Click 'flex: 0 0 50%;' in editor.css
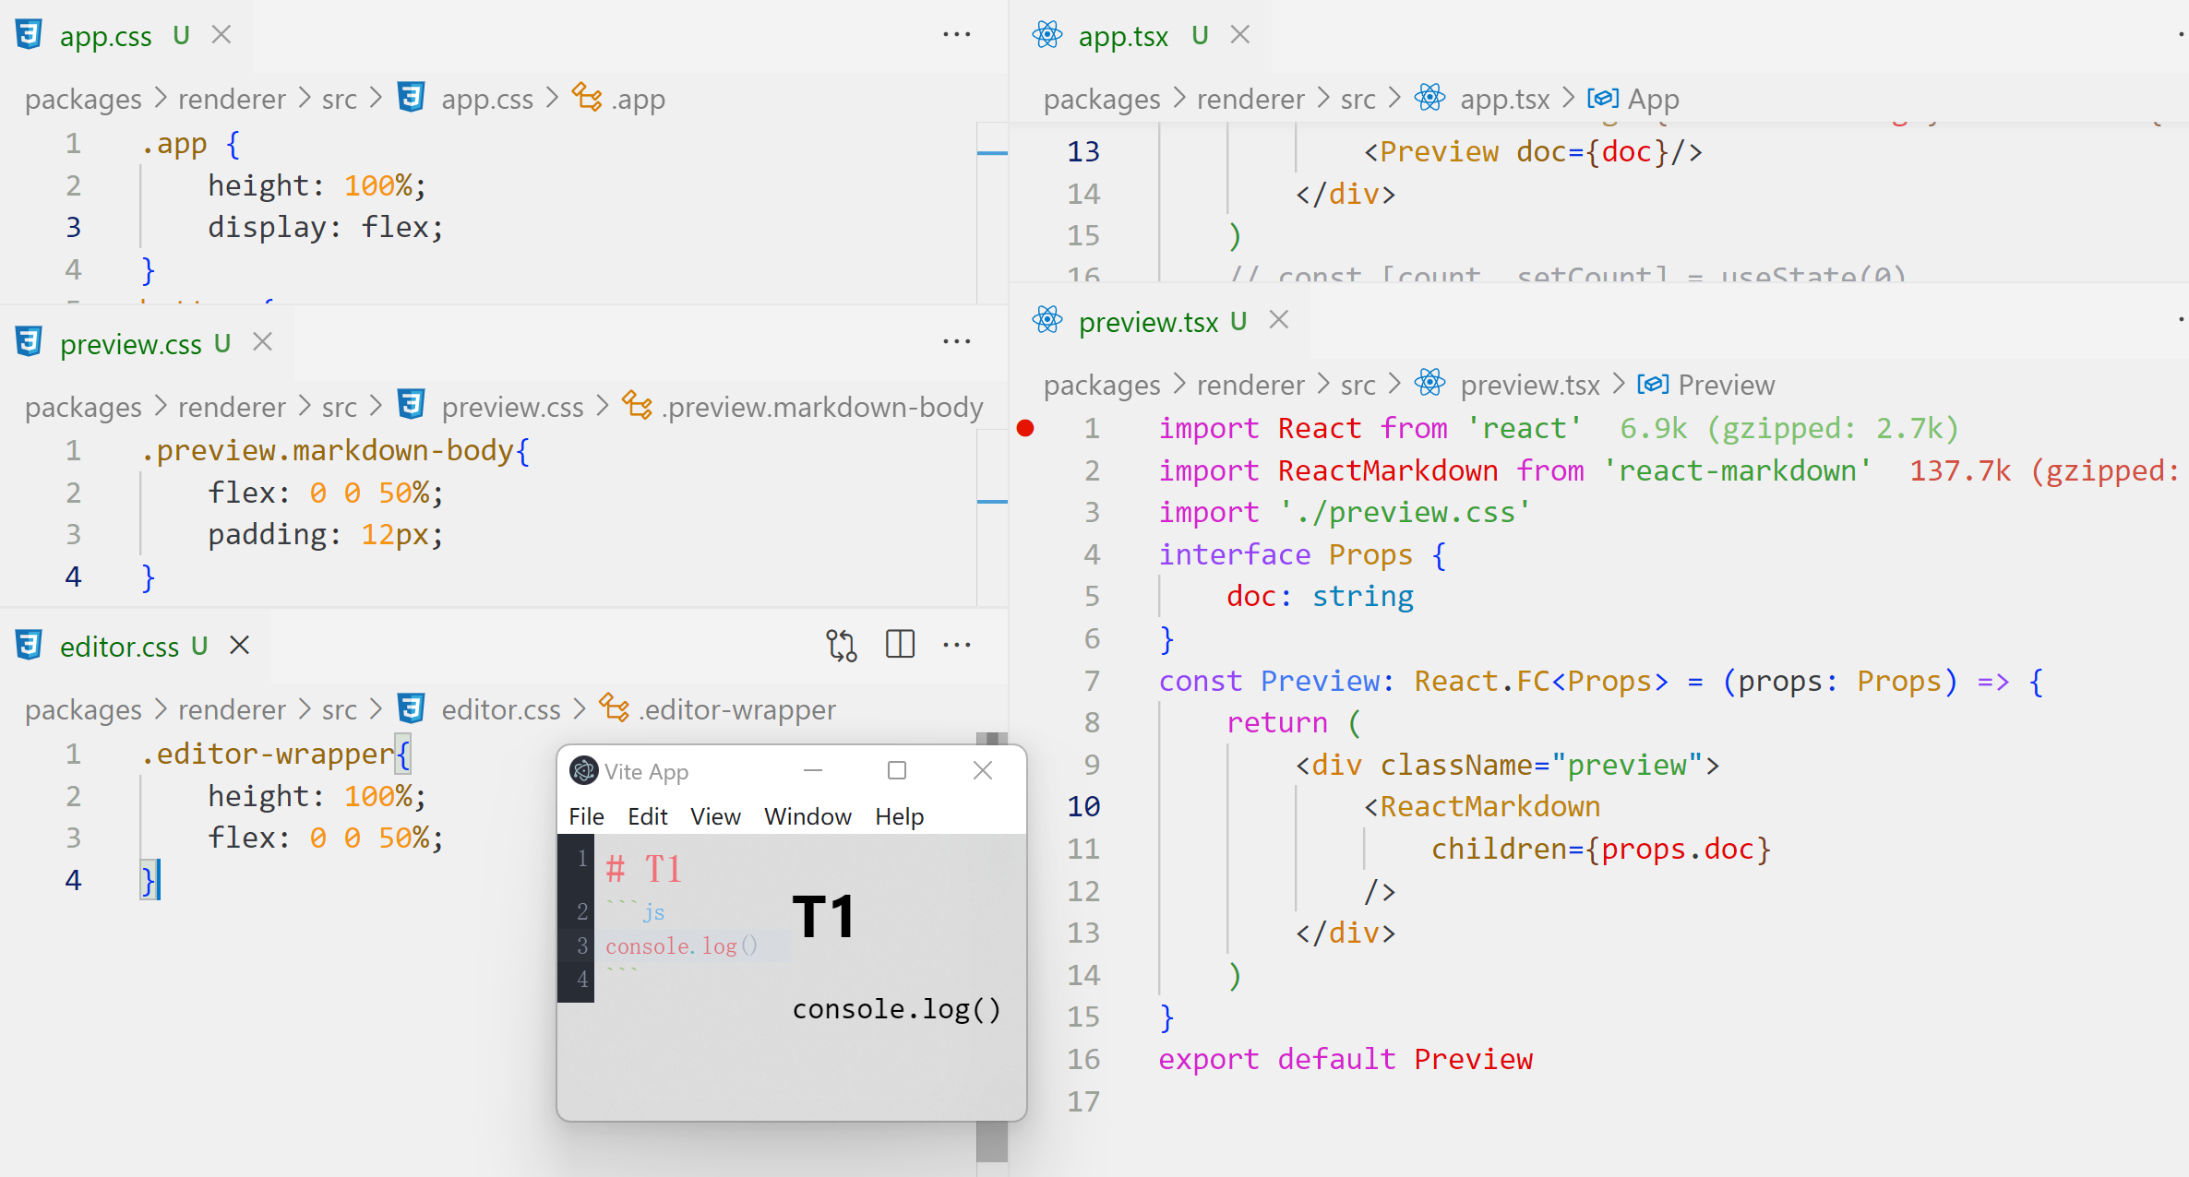Image resolution: width=2189 pixels, height=1177 pixels. click(x=326, y=838)
